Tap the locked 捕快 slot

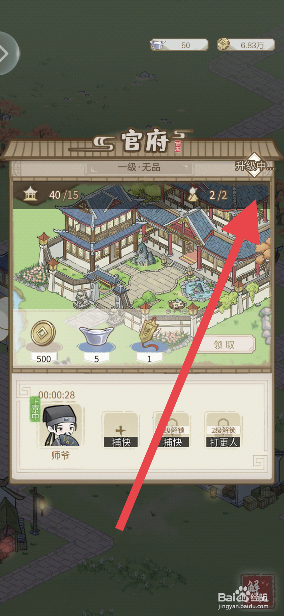pos(172,430)
